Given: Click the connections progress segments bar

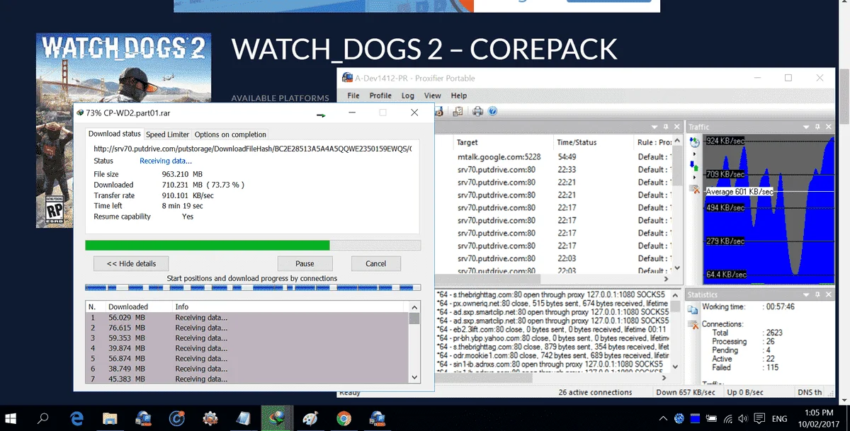Looking at the screenshot, I should [252, 288].
